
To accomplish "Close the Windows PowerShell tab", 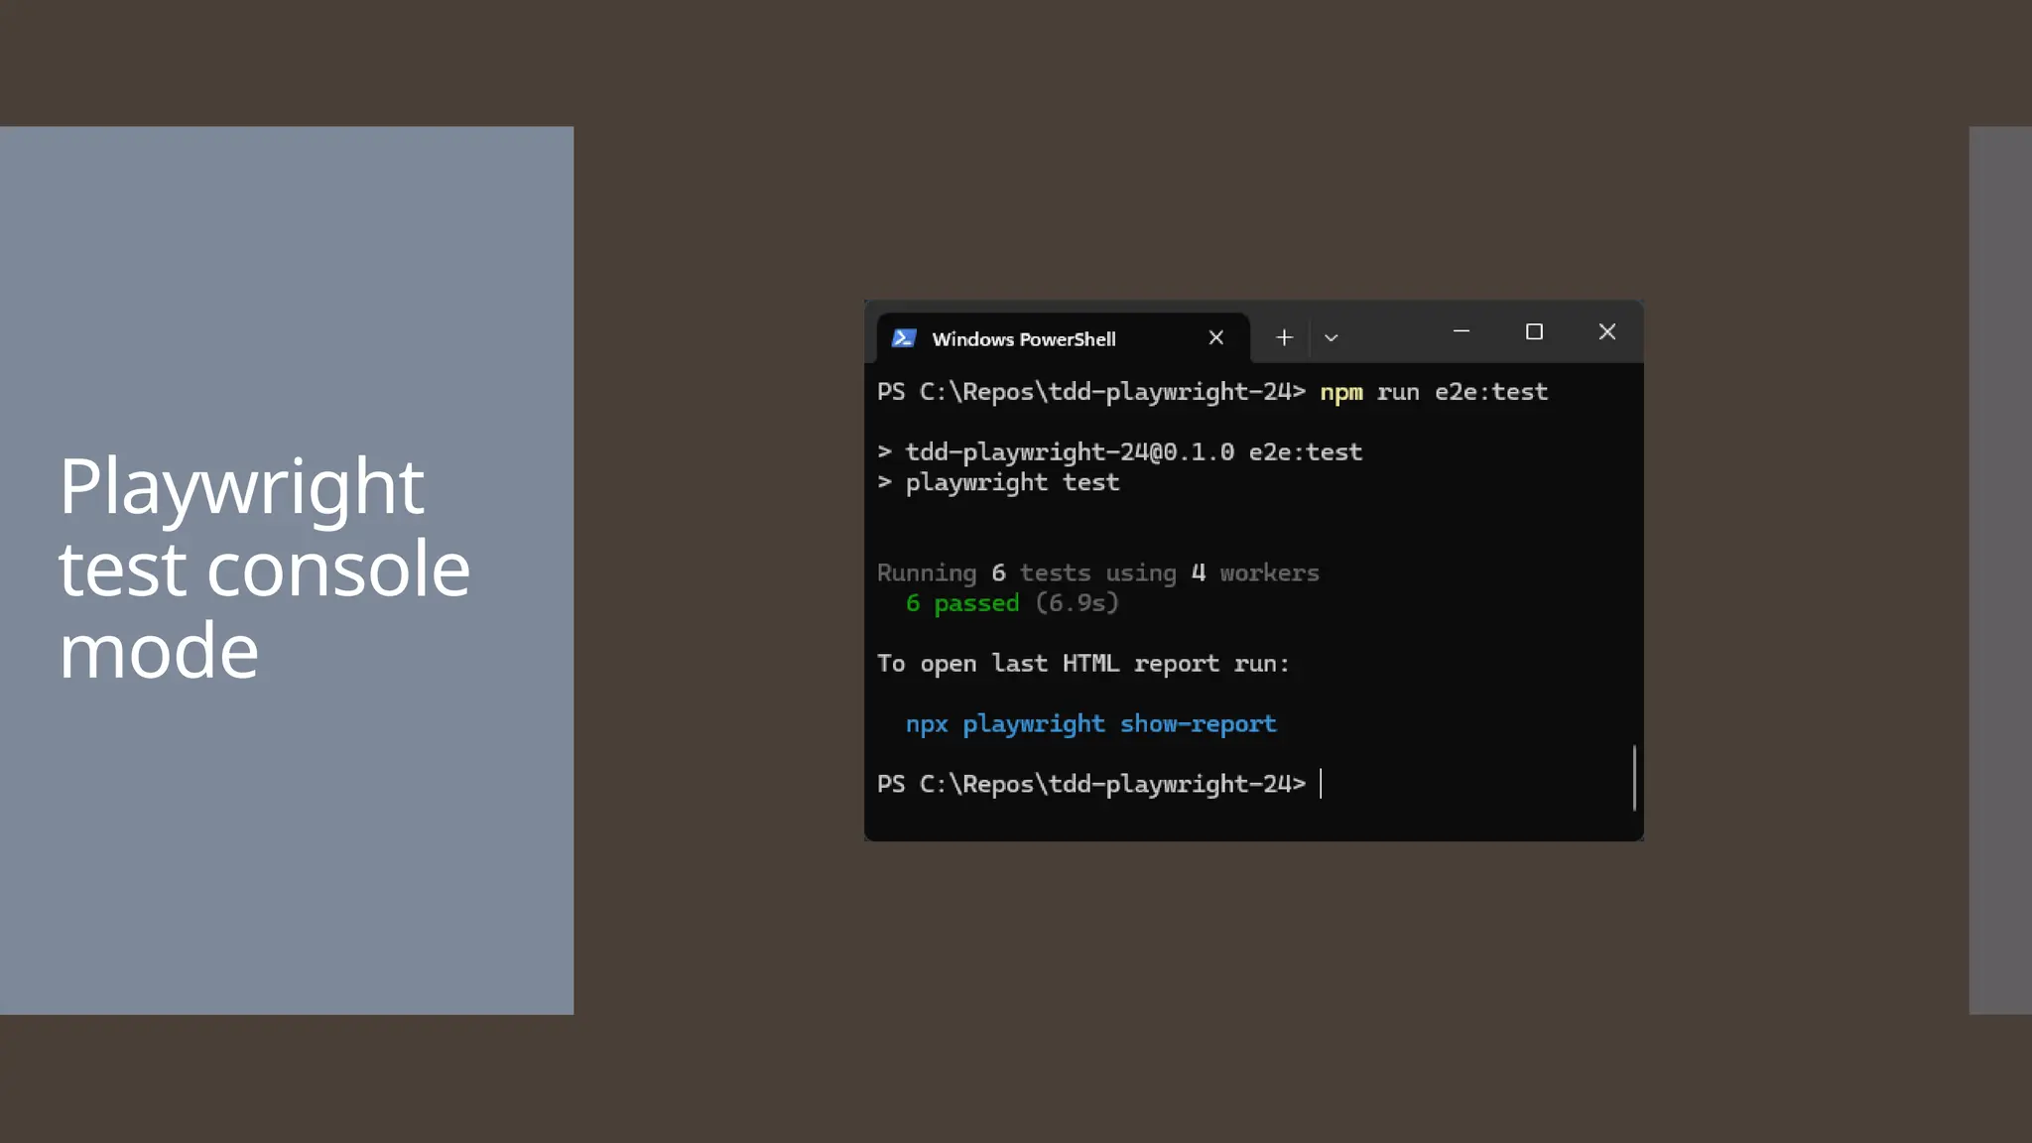I will point(1215,338).
